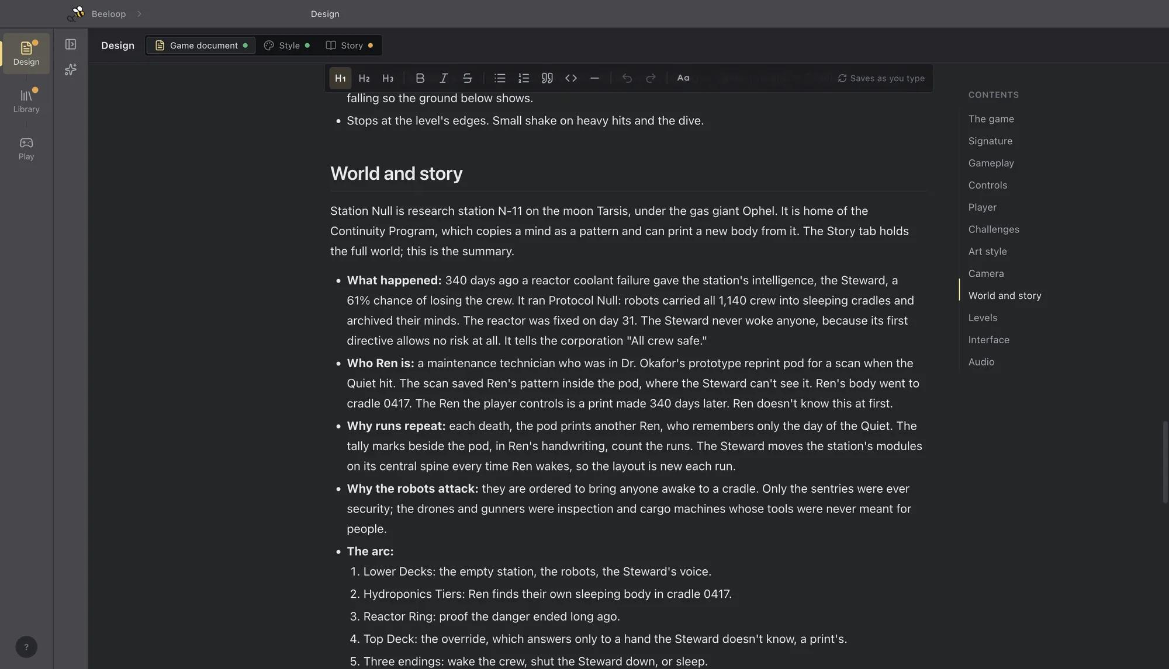
Task: Redo the last edit
Action: (651, 78)
